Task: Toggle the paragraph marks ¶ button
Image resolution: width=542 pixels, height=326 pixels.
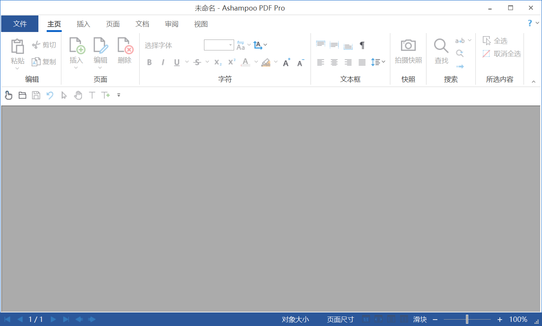Action: tap(362, 45)
